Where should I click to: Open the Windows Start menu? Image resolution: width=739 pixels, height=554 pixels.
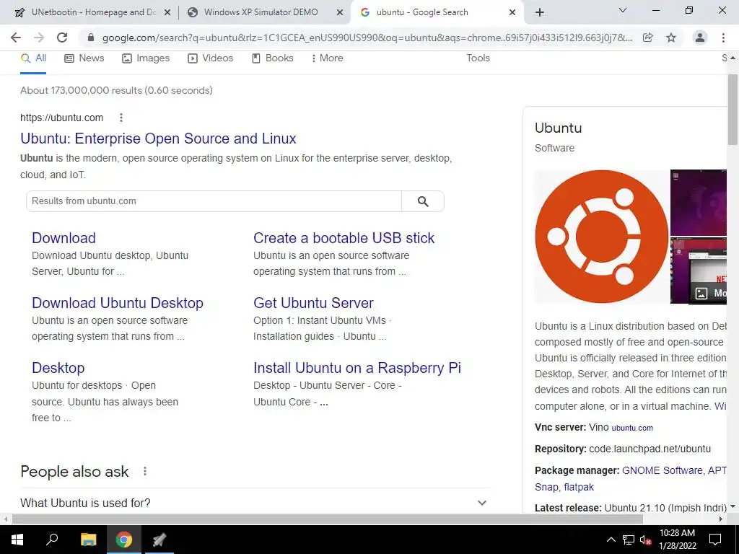click(17, 540)
